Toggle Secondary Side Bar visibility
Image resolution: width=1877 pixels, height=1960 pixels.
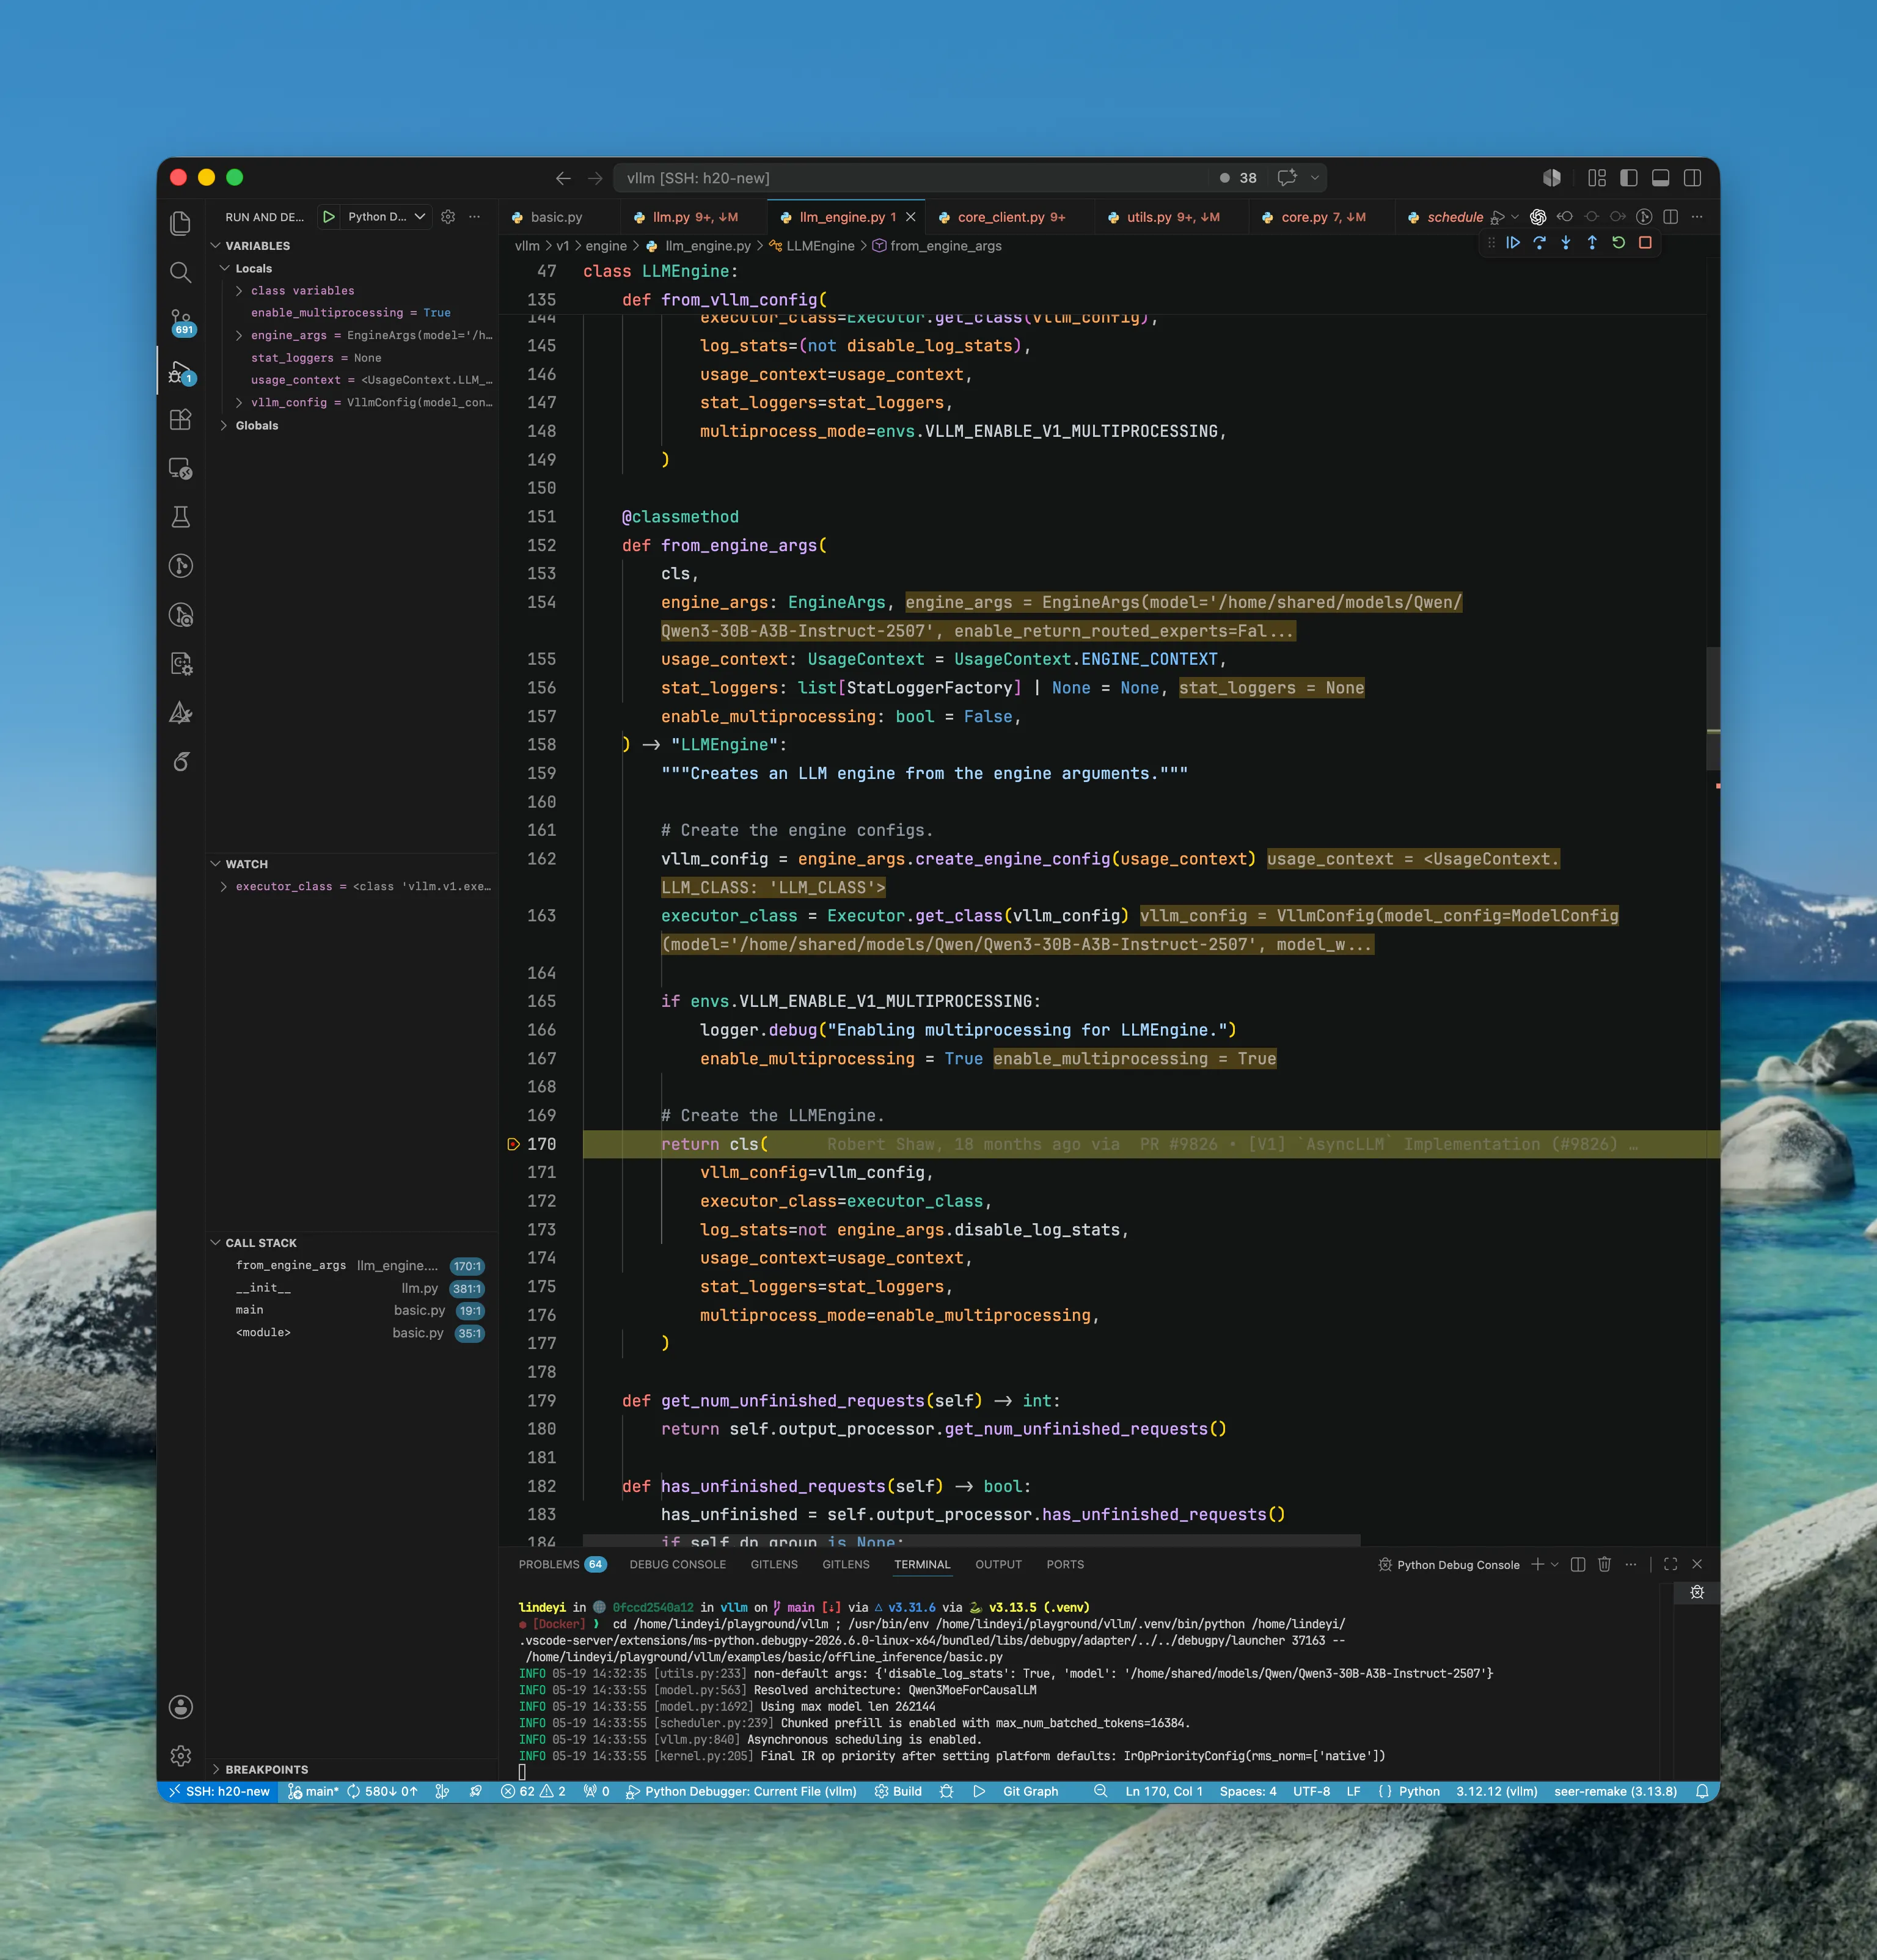[x=1693, y=178]
